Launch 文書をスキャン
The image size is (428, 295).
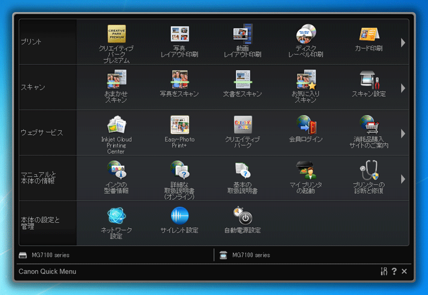243,79
